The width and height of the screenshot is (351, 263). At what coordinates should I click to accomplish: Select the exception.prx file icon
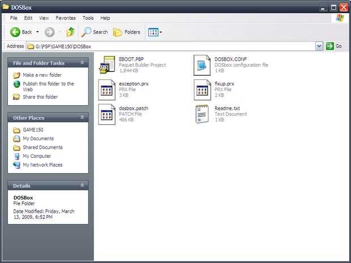pos(107,90)
